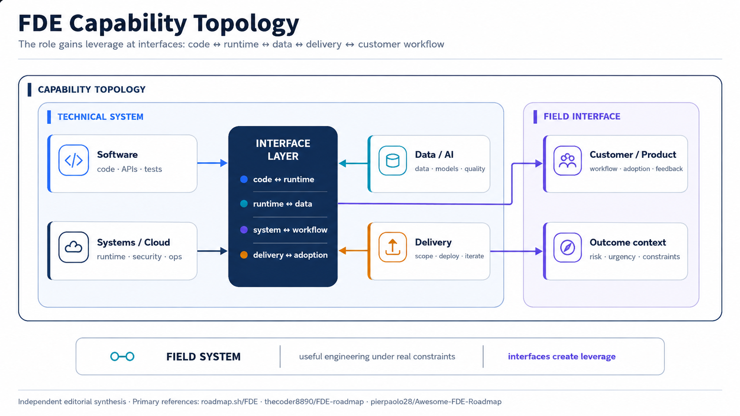Click the teal dot beside runtime ↔ data

(244, 204)
